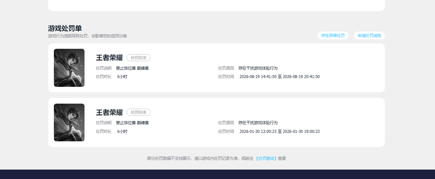Click 存在干扰游戏体验行为 reason in the 2026-01-30 card
The width and height of the screenshot is (435, 179).
pos(258,123)
